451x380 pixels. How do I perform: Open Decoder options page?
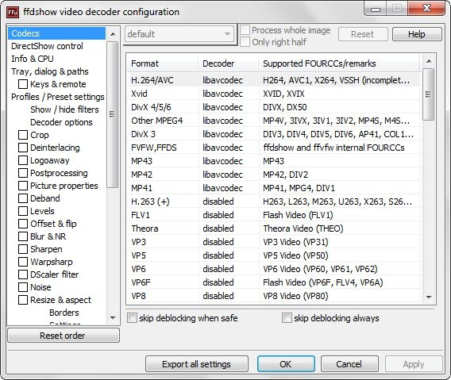(61, 122)
